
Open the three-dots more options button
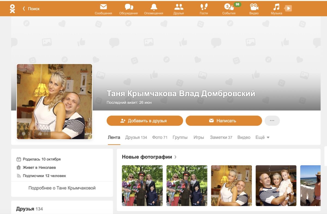(272, 120)
